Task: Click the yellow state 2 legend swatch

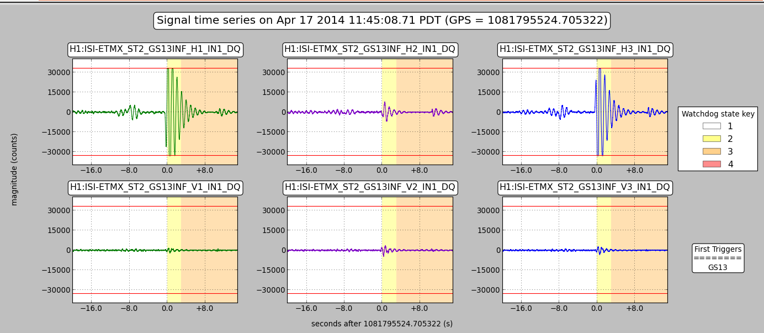Action: 712,139
